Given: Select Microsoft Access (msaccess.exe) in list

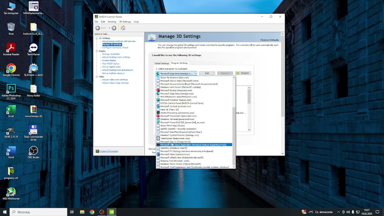Looking at the screenshot, I should point(194,90).
